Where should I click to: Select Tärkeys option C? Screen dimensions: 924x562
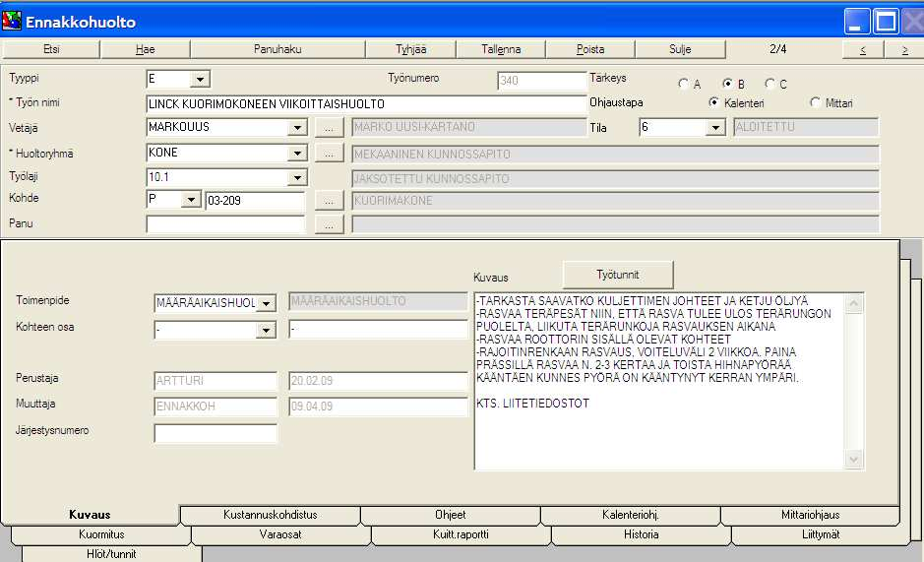pos(770,84)
